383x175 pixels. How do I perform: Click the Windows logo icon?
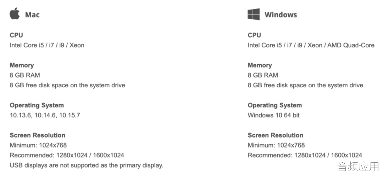coord(254,14)
